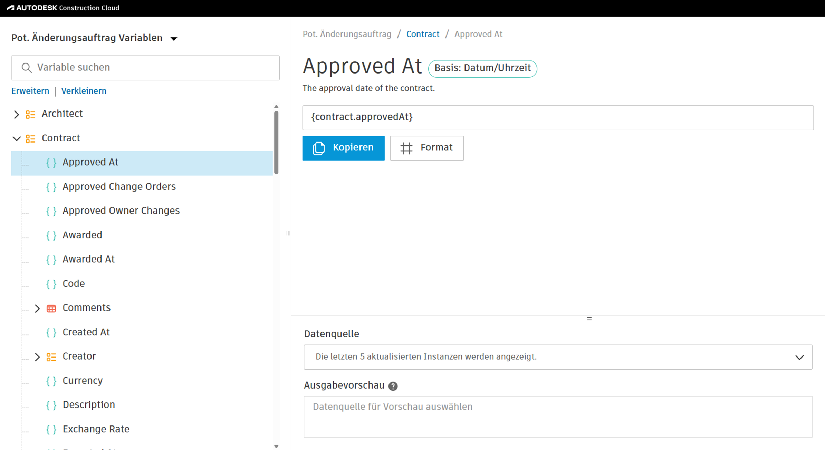
Task: Go to Contract in the breadcrumb
Action: pyautogui.click(x=423, y=34)
